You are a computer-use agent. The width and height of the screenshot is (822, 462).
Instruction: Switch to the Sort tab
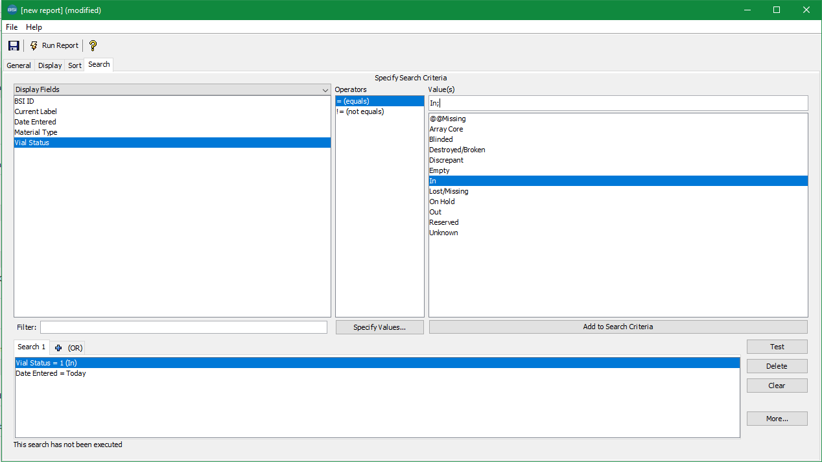(75, 65)
